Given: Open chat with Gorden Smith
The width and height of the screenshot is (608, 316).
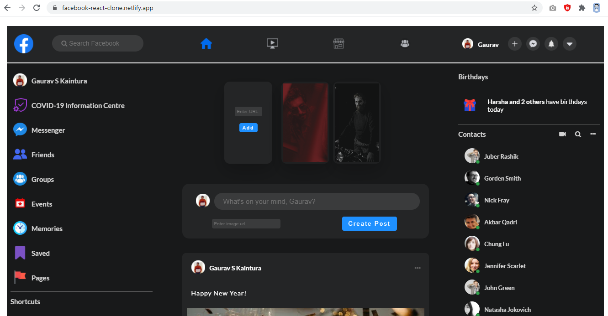Looking at the screenshot, I should 493,178.
